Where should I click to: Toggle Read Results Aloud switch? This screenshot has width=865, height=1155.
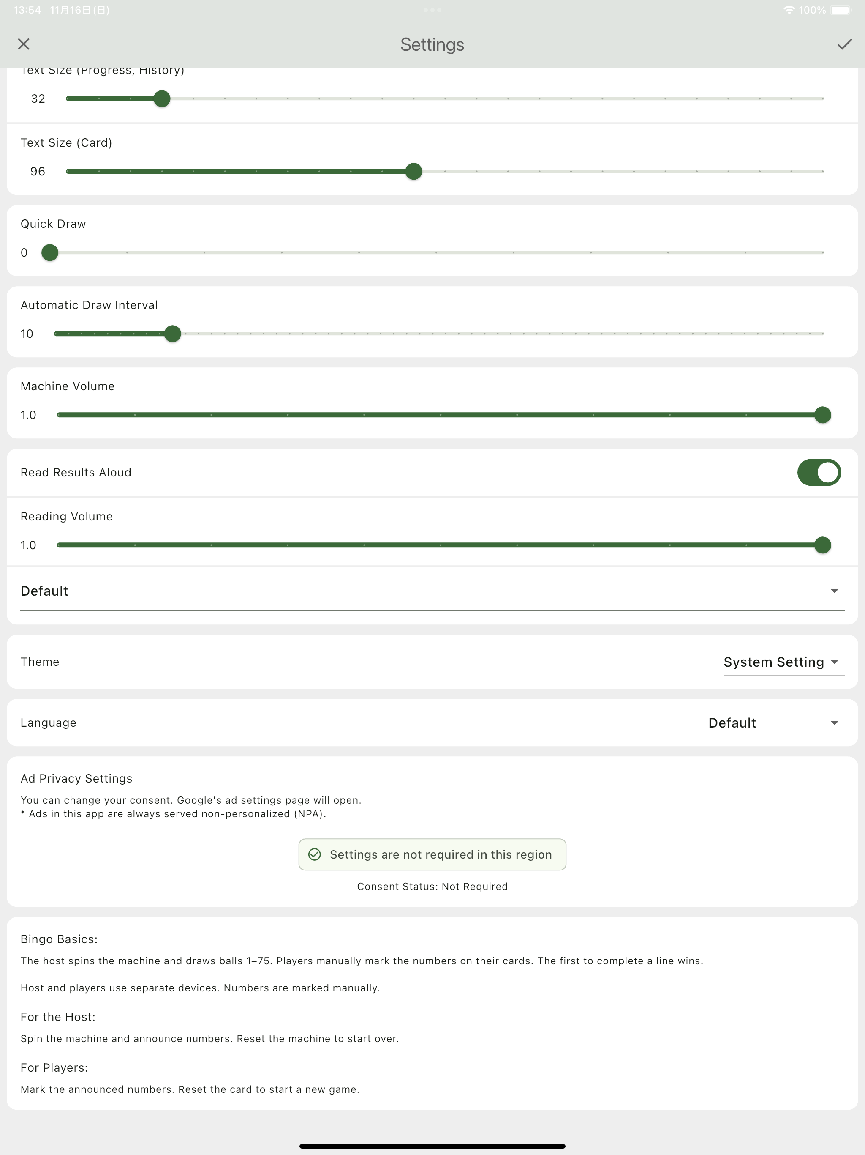click(x=818, y=472)
